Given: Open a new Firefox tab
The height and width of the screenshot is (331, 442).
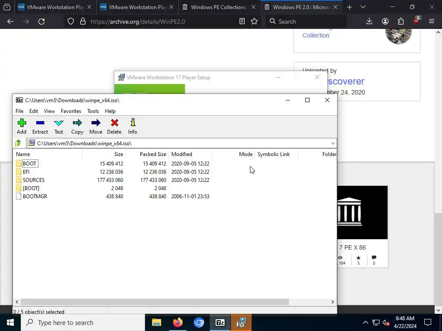Looking at the screenshot, I should pos(350,7).
